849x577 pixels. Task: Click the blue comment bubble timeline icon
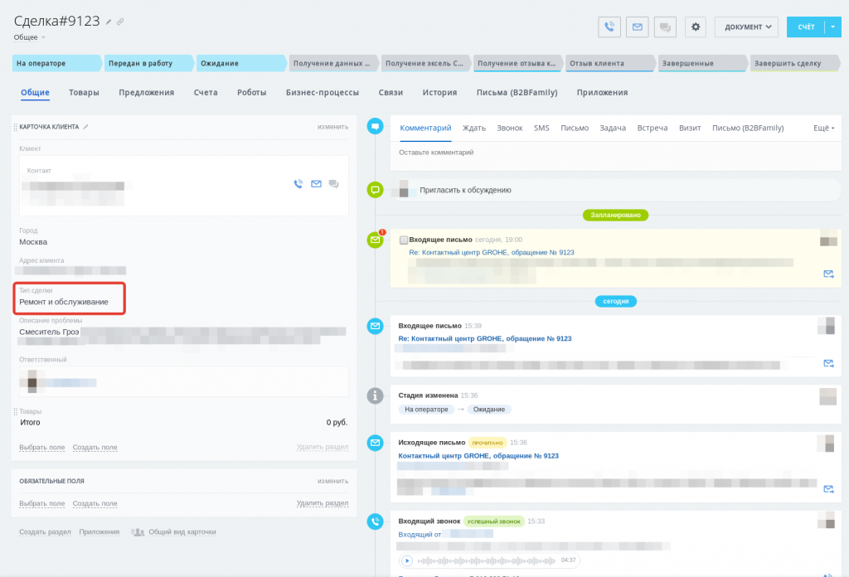pyautogui.click(x=375, y=127)
